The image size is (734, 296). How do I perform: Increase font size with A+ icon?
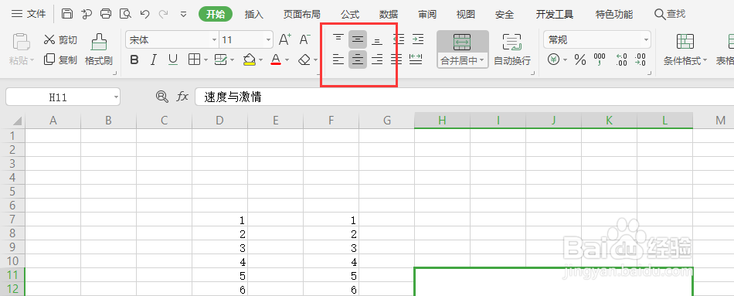tap(284, 40)
